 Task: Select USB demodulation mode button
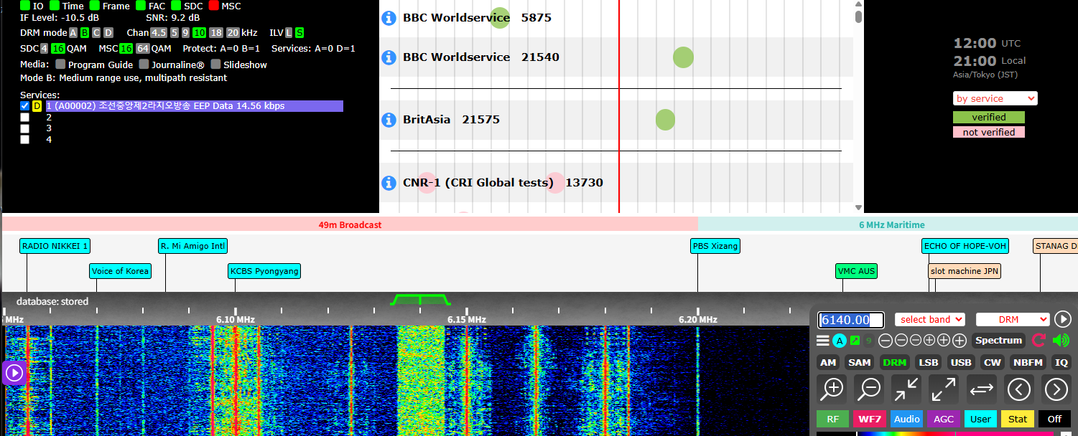tap(961, 362)
